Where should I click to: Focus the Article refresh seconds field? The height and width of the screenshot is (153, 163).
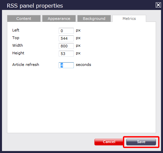coord(66,65)
